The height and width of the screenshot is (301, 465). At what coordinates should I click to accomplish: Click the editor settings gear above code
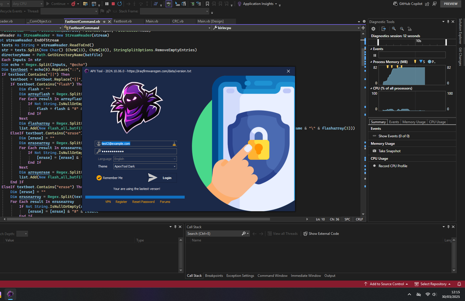tap(364, 21)
